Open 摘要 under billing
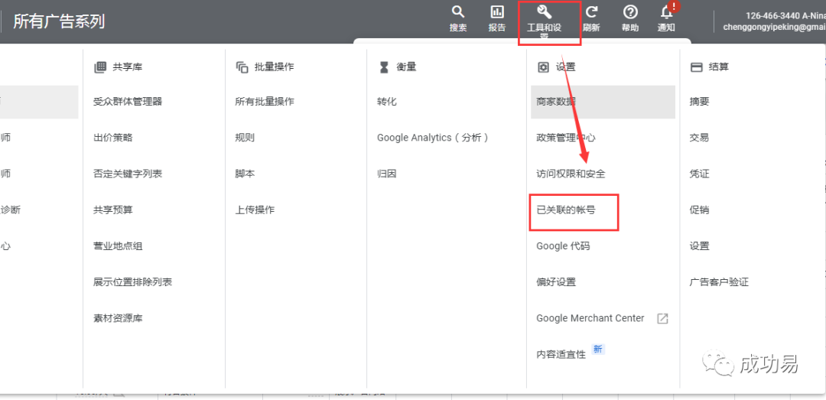 (700, 102)
